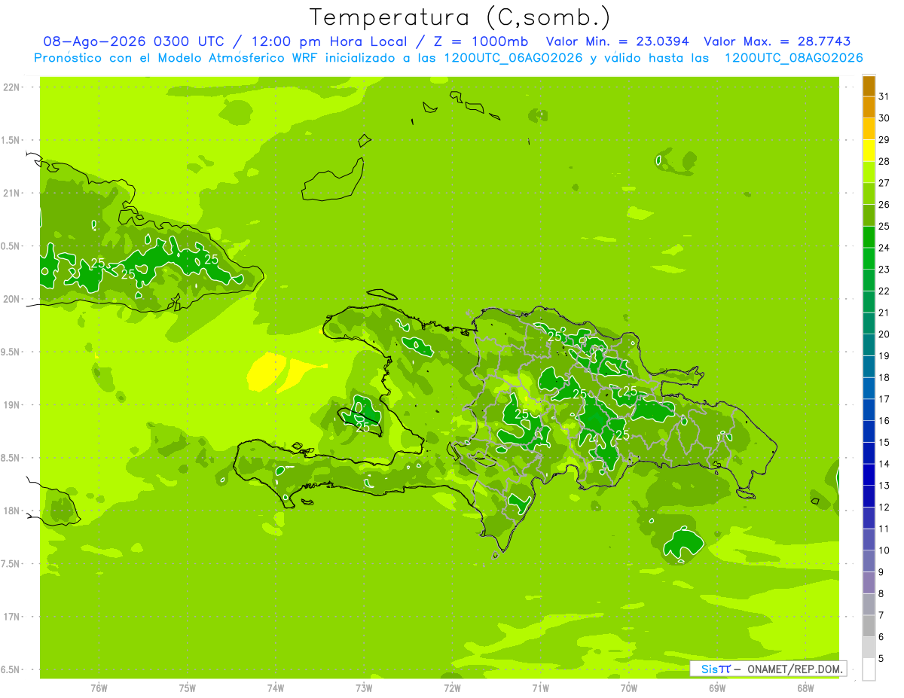Click the yellow swatch between 28 and 29
Screen dimensions: 904x698
pyautogui.click(x=869, y=151)
